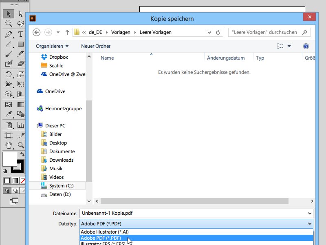Screen dimensions: 326x245
Task: Select the Symbol Sprayer tool
Action: point(9,125)
